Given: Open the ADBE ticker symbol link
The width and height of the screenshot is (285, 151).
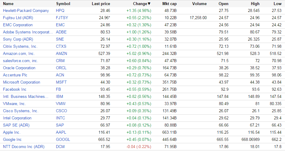Looking at the screenshot, I should click(x=61, y=32).
